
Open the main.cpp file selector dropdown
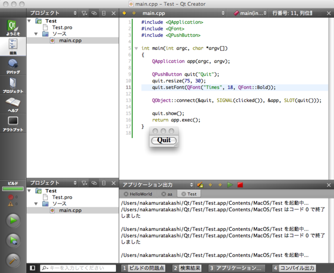183,13
